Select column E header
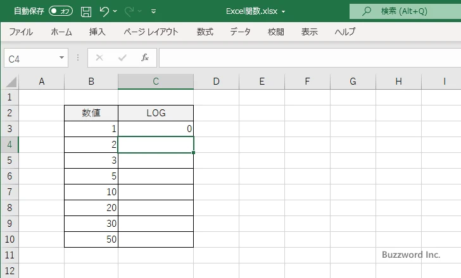The image size is (461, 278). (262, 82)
